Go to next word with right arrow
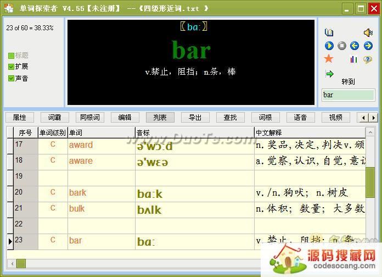Image resolution: width=382 pixels, height=277 pixels. (368, 46)
